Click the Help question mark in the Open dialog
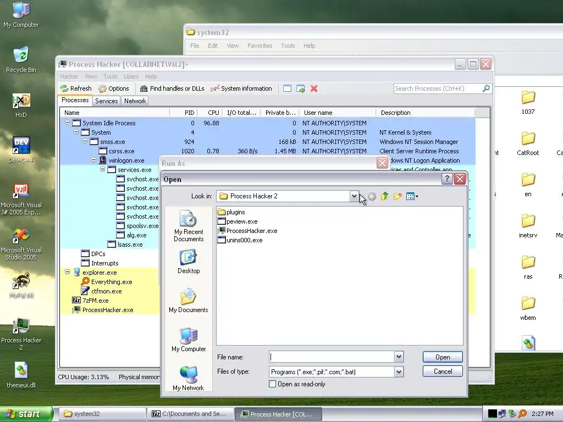This screenshot has width=563, height=422. pyautogui.click(x=447, y=179)
